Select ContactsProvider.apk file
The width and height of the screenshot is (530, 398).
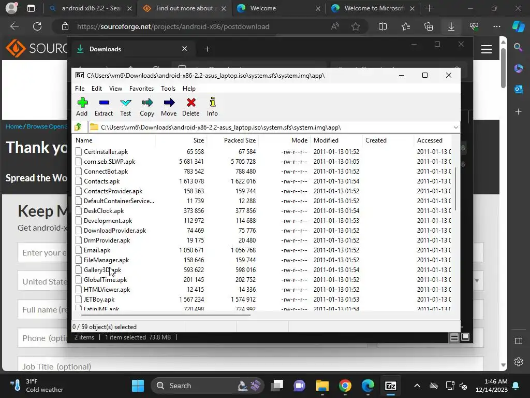113,191
